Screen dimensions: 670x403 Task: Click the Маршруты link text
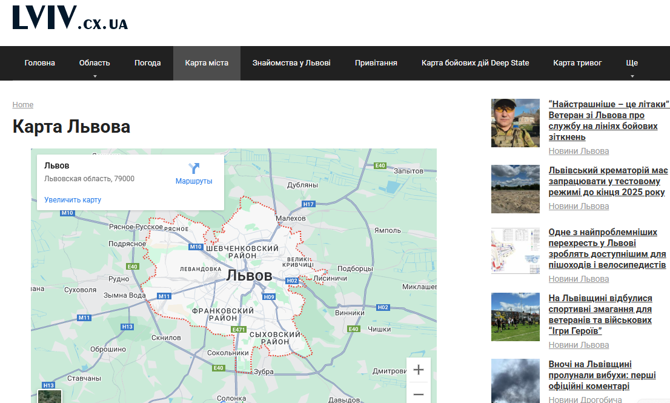[x=194, y=181]
